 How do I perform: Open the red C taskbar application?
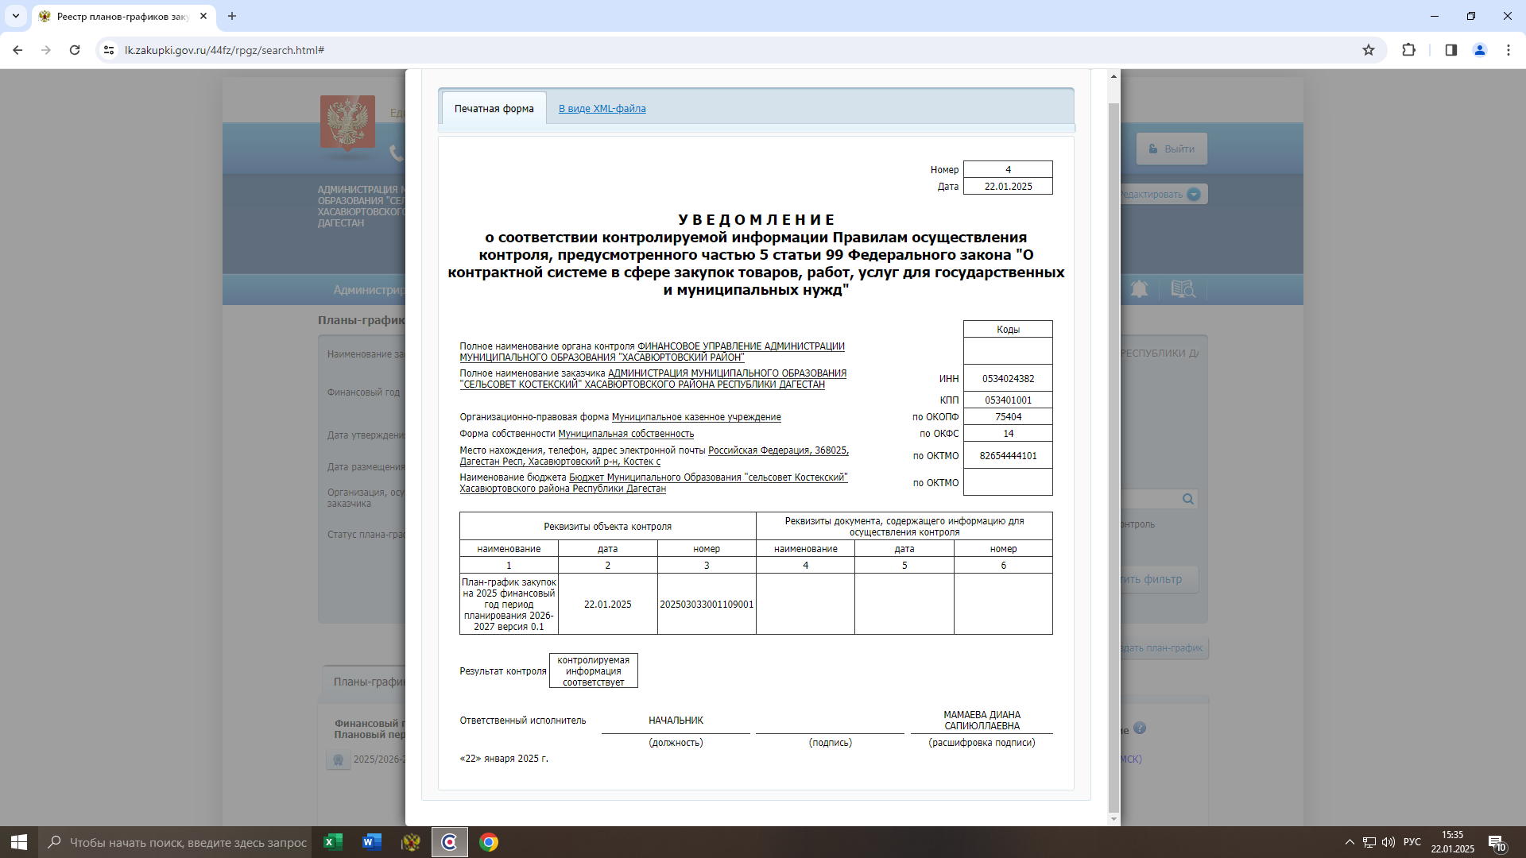(450, 842)
